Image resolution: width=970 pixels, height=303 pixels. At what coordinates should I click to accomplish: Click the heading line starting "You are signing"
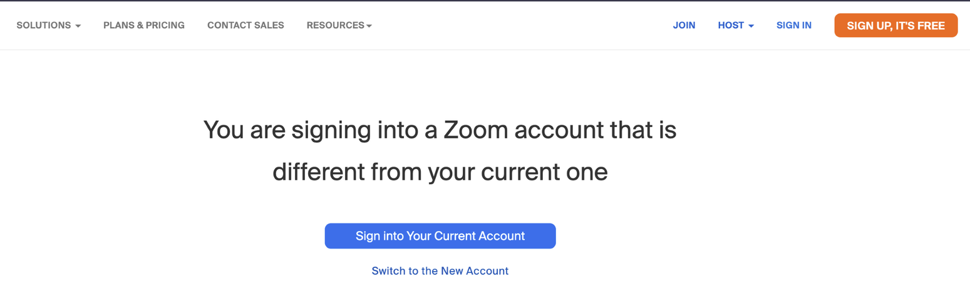pyautogui.click(x=440, y=130)
